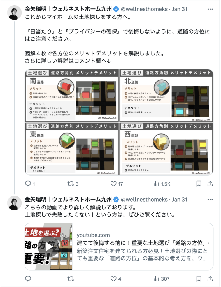This screenshot has height=287, width=221.
Task: Open the @wellnesthomeks handle on first tweet
Action: coord(144,9)
